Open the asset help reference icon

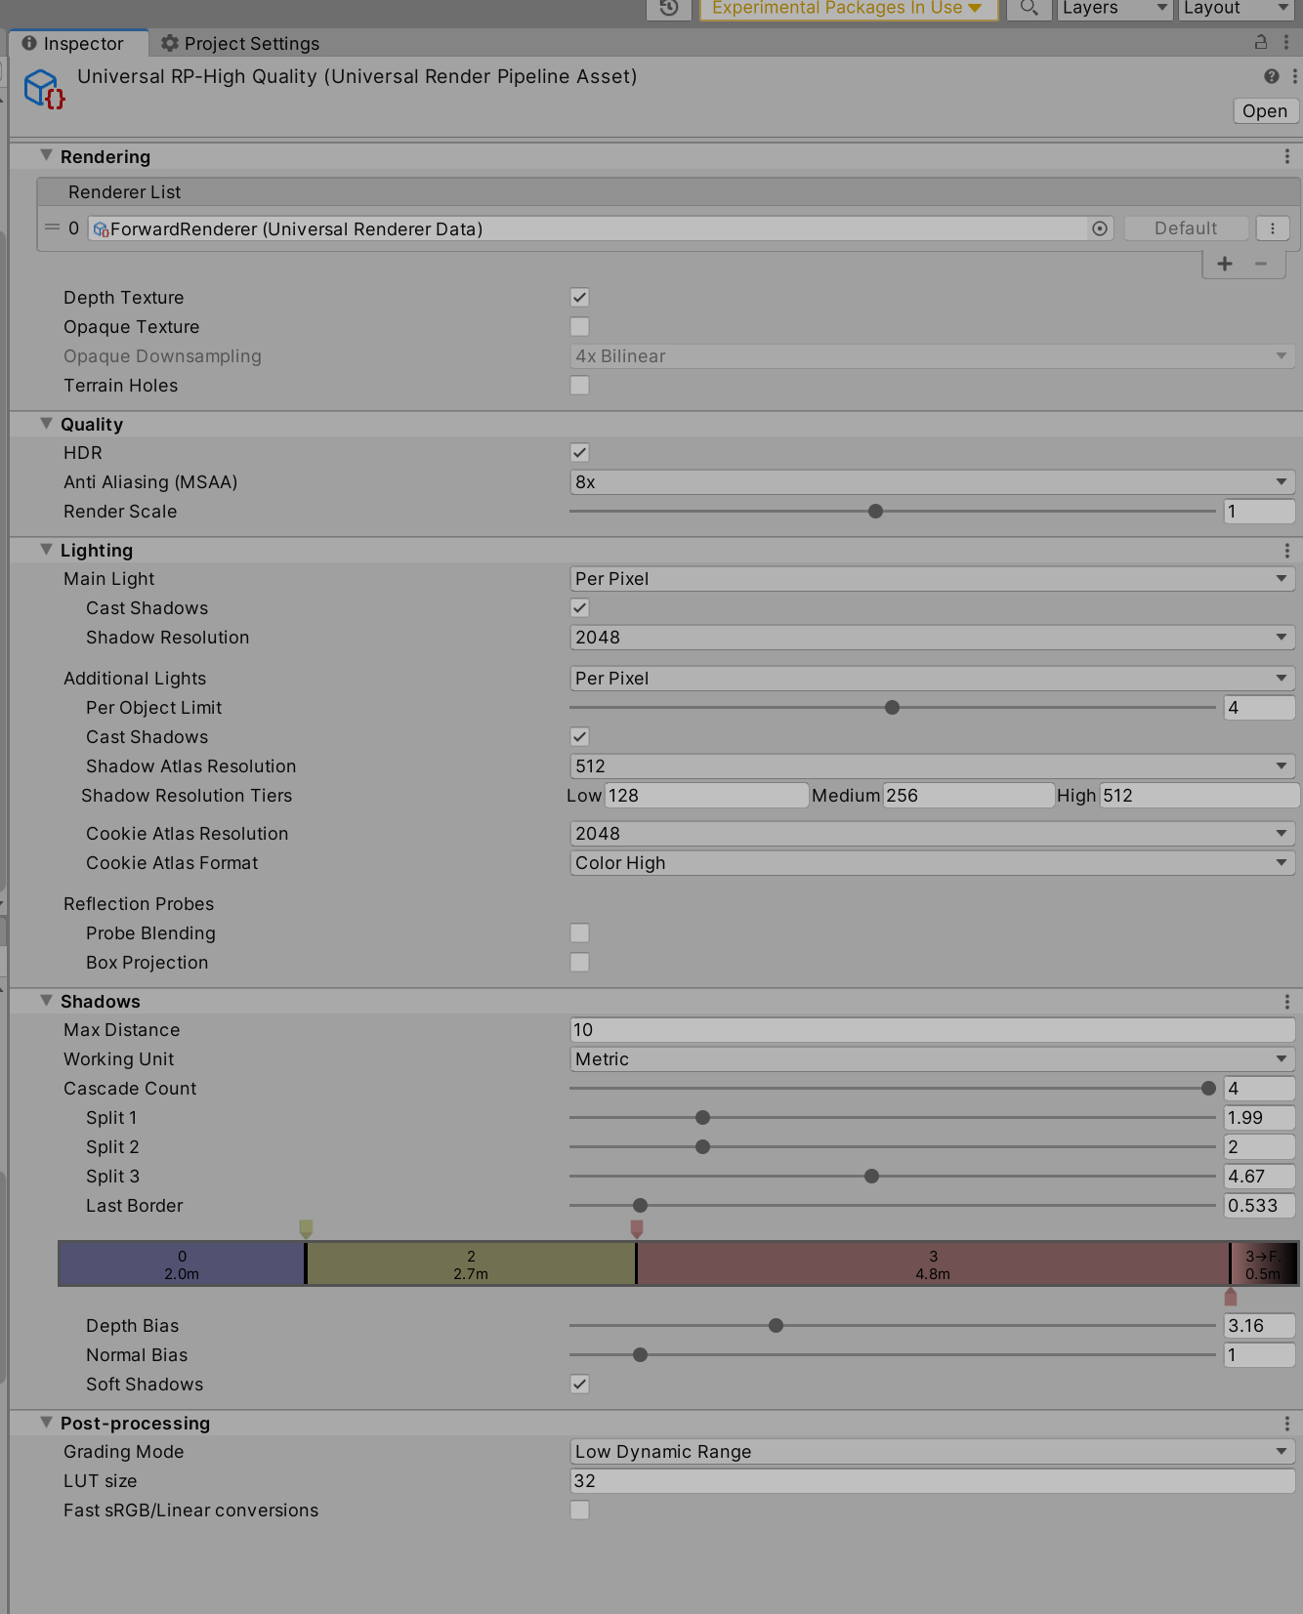click(1271, 76)
